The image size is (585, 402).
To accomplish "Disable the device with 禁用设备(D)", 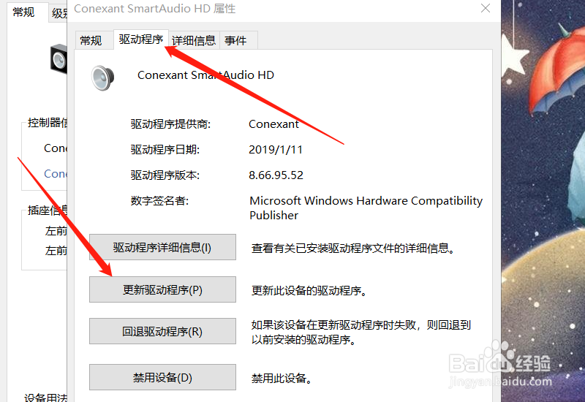I will pos(162,378).
